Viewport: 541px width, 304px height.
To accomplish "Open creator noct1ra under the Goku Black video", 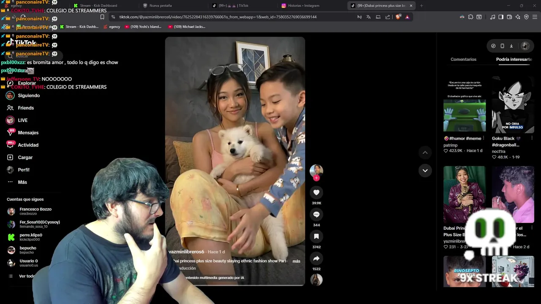I will [499, 152].
